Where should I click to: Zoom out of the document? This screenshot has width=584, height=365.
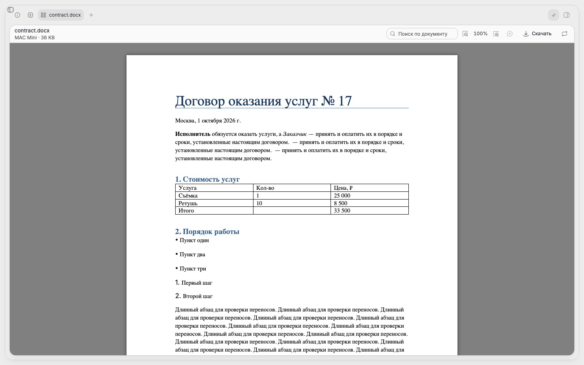(x=465, y=34)
